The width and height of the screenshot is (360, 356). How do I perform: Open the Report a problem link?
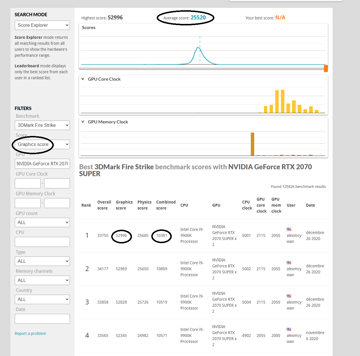[30, 333]
